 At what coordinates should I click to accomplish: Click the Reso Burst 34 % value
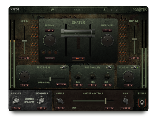click(x=24, y=85)
